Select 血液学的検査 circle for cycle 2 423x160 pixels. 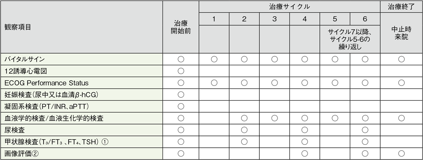(x=244, y=118)
